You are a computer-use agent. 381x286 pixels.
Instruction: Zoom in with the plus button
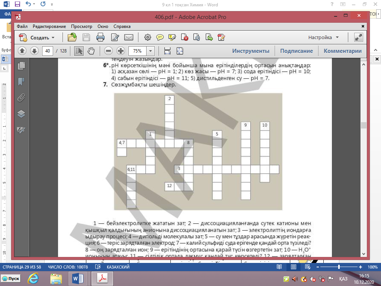(121, 51)
